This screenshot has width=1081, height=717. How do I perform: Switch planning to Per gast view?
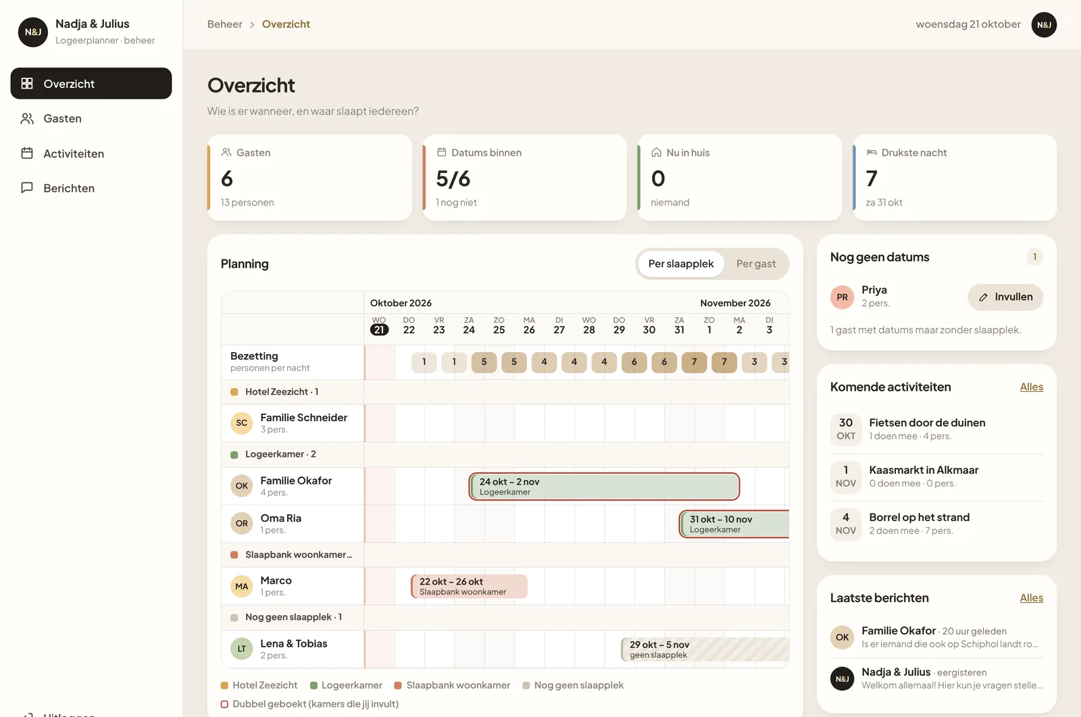click(756, 264)
